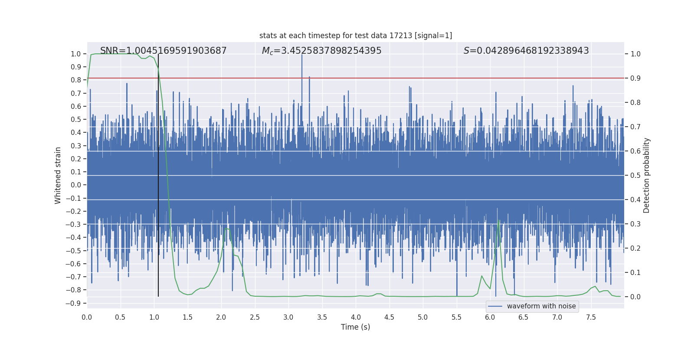This screenshot has height=347, width=694.
Task: Click the green curve peak near 6.1 seconds
Action: point(499,221)
